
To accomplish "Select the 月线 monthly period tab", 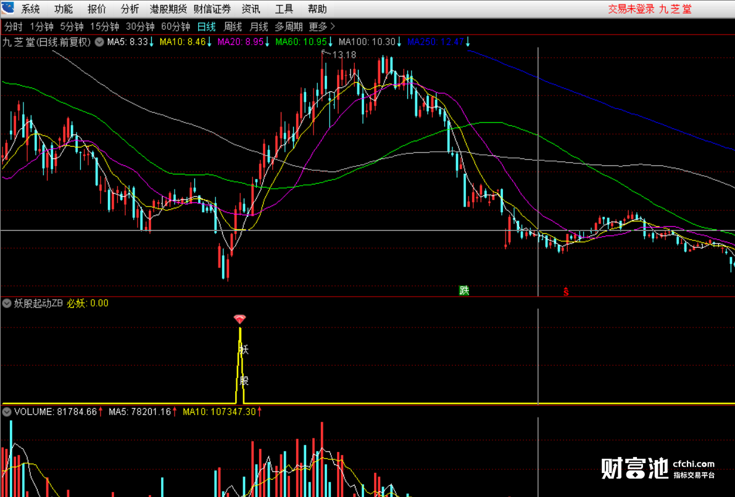I will click(x=259, y=27).
